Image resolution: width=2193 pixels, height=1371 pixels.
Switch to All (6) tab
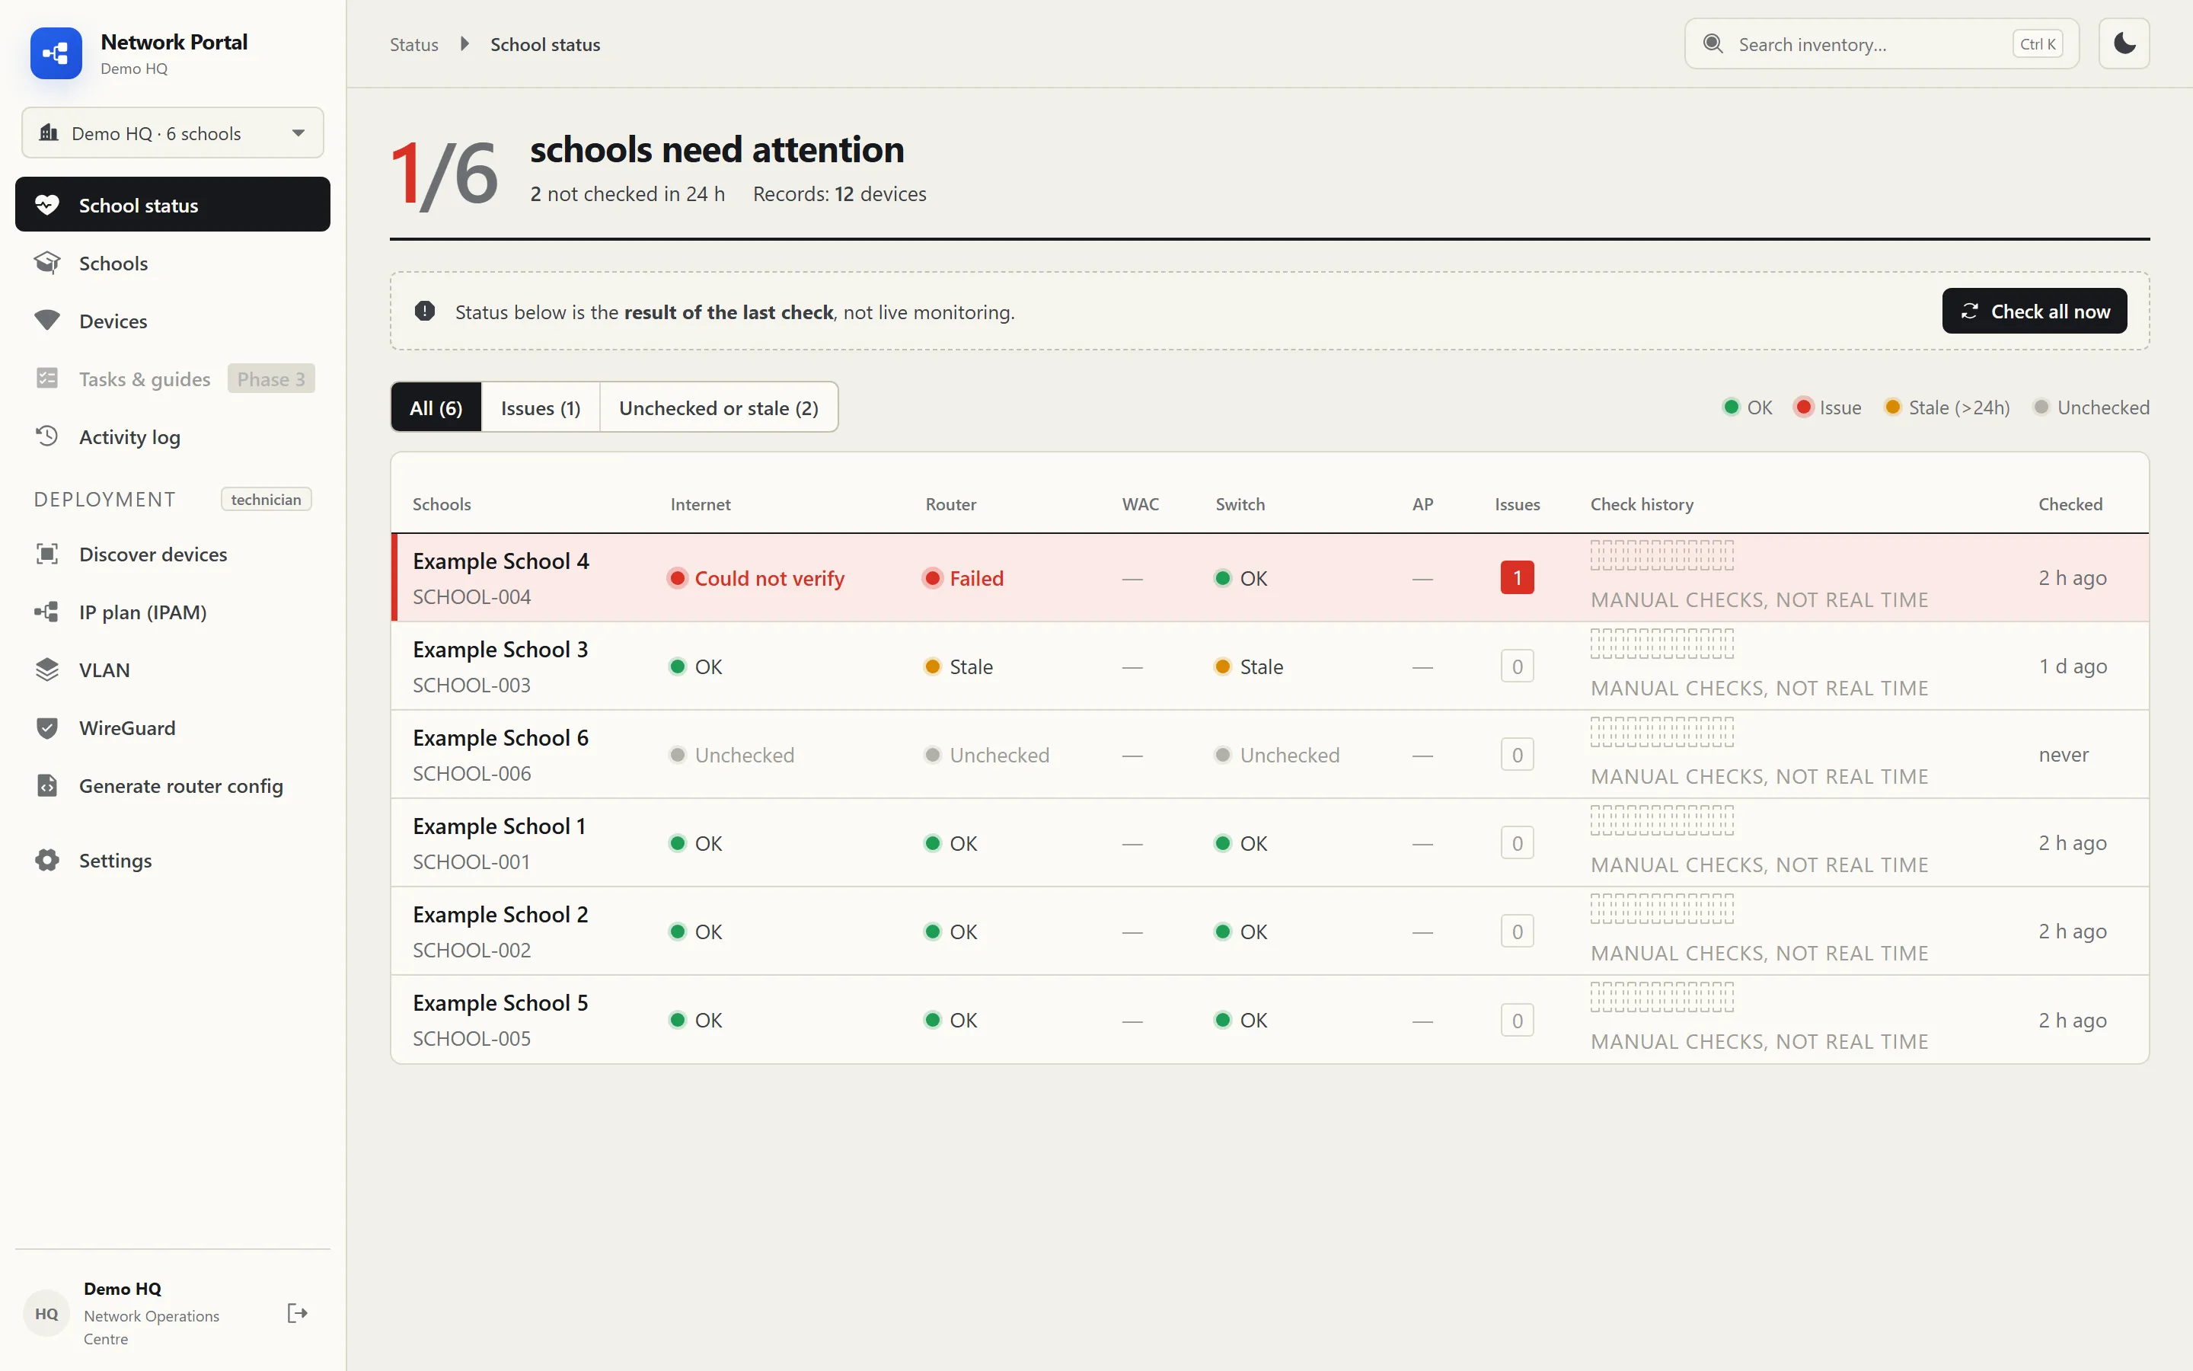436,407
